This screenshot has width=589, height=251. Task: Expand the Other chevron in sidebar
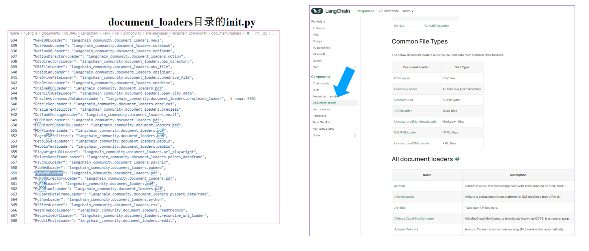click(x=355, y=135)
